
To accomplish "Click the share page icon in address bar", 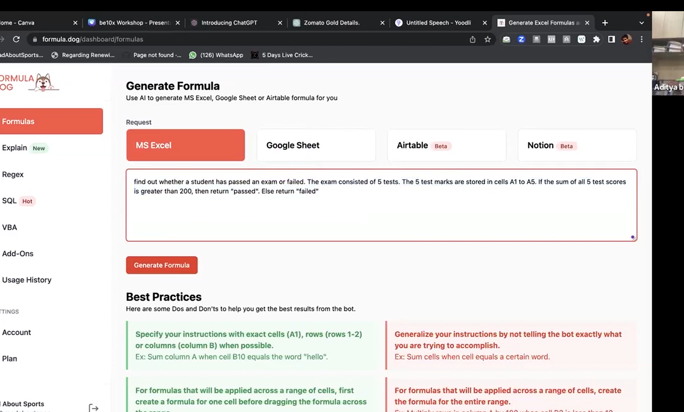I will pyautogui.click(x=473, y=39).
